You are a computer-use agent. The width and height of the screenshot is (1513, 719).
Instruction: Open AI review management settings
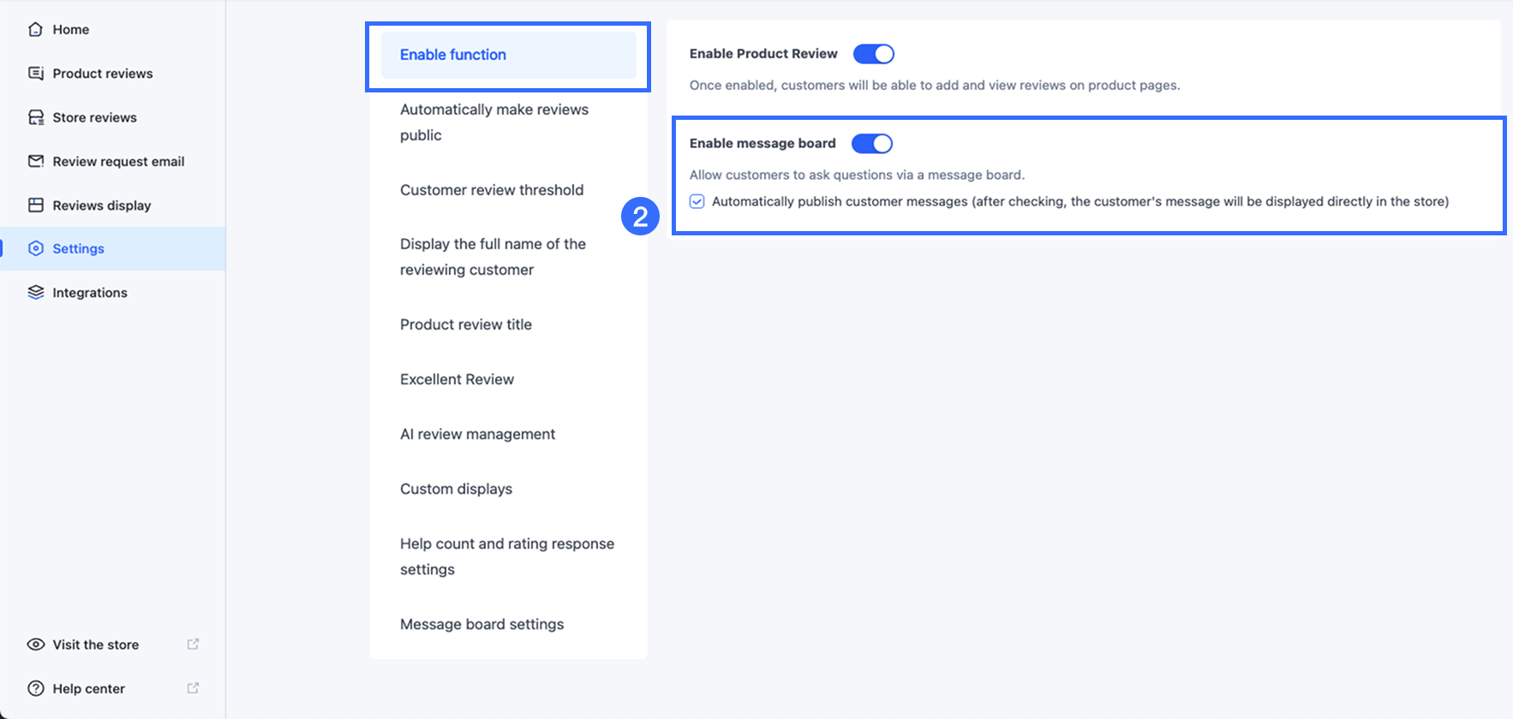(x=477, y=434)
